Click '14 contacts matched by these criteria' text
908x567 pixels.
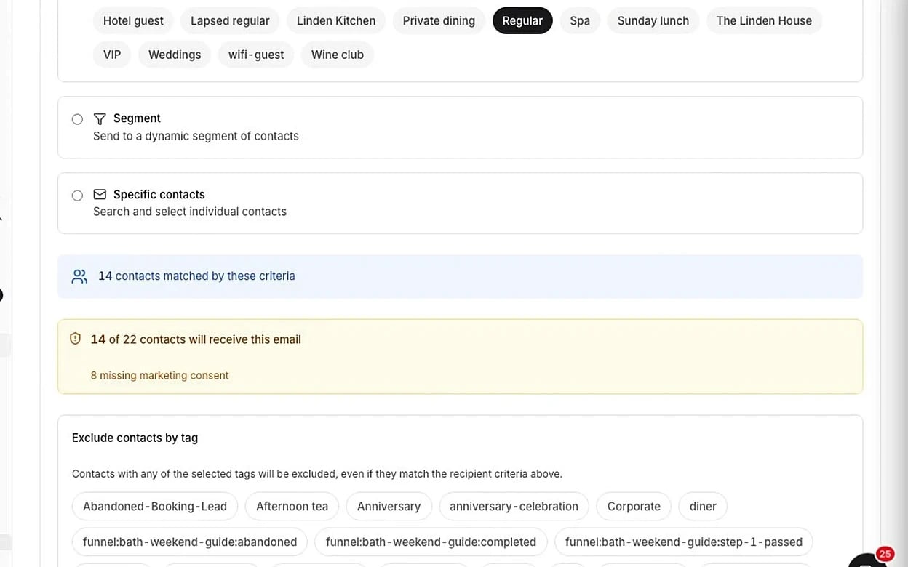tap(196, 276)
